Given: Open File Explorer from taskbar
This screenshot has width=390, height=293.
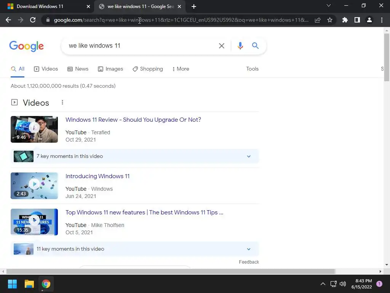Looking at the screenshot, I should coord(29,284).
